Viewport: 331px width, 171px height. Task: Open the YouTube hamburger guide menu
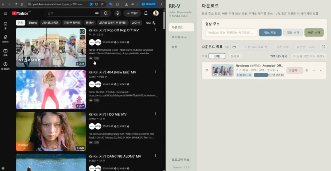point(6,13)
